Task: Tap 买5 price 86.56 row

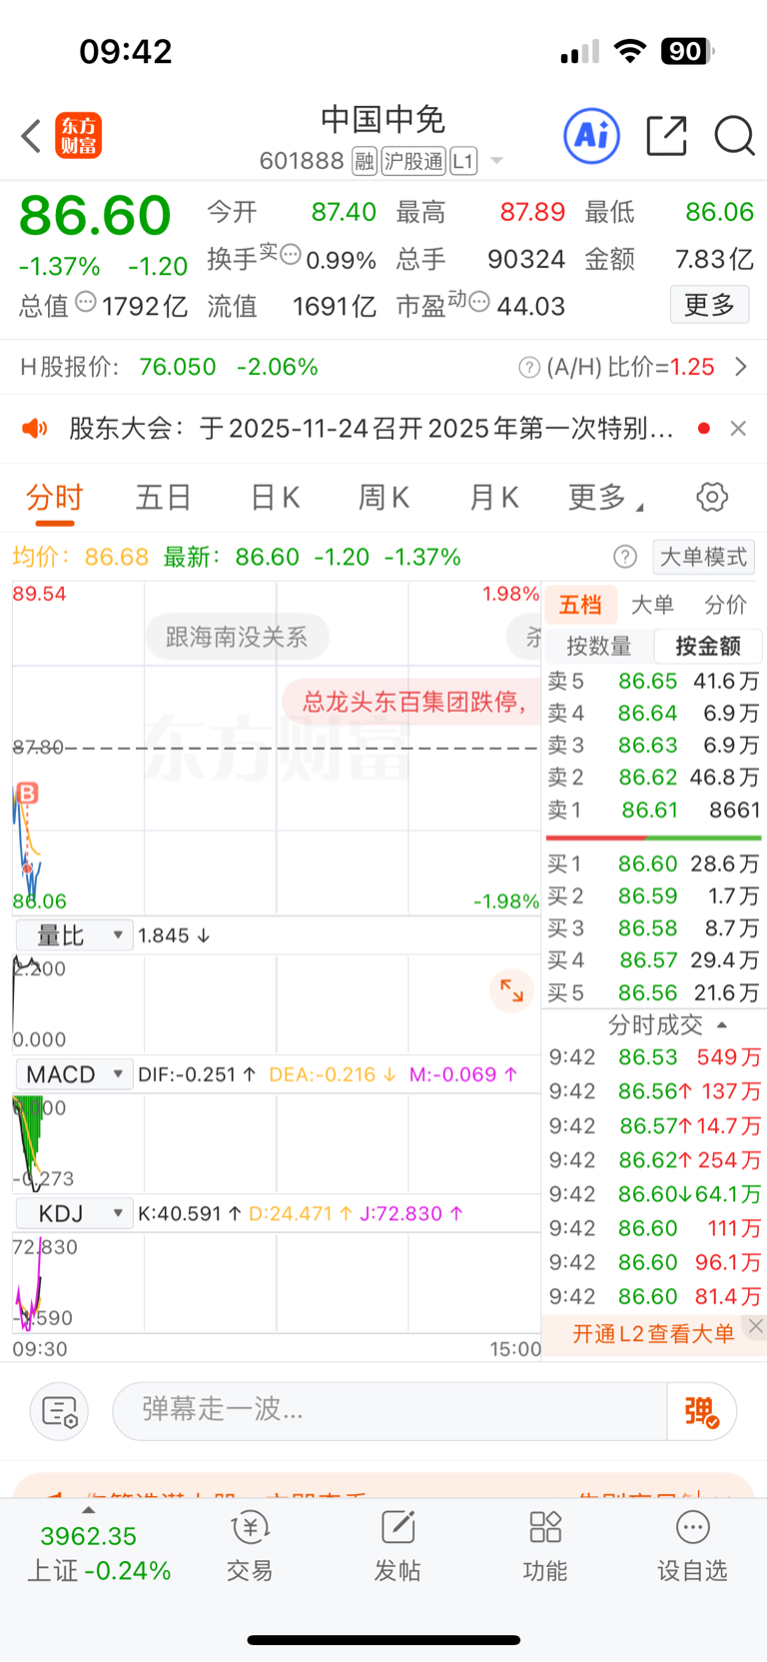Action: (653, 993)
